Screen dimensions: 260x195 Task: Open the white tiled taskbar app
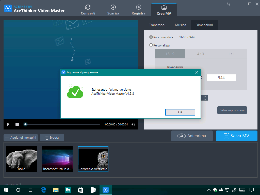93,190
